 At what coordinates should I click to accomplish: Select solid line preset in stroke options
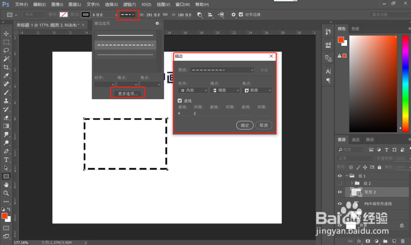(x=125, y=35)
